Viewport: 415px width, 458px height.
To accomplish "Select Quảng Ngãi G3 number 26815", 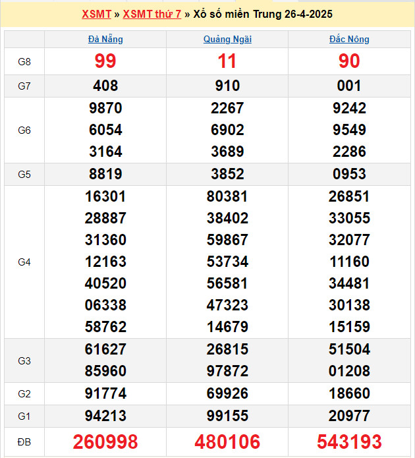I will point(227,349).
